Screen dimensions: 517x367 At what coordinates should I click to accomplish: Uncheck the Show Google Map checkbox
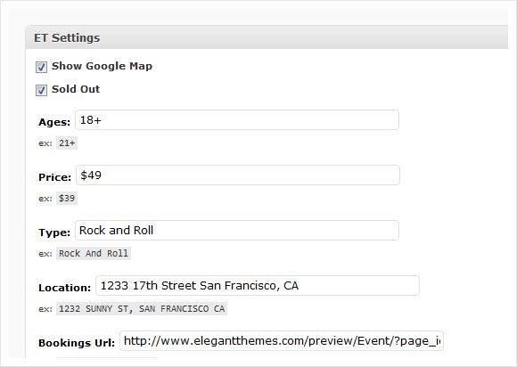coord(41,67)
